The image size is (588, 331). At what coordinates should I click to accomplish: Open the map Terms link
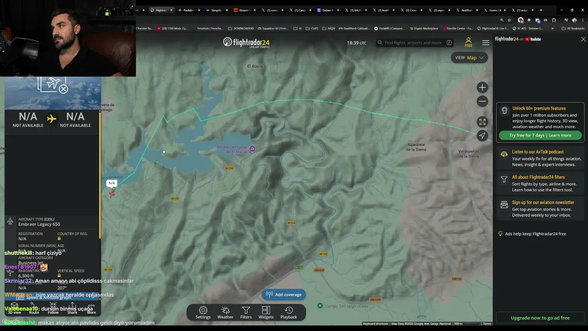point(487,324)
